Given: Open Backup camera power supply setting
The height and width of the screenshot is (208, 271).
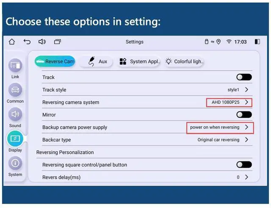Looking at the screenshot, I should point(220,128).
